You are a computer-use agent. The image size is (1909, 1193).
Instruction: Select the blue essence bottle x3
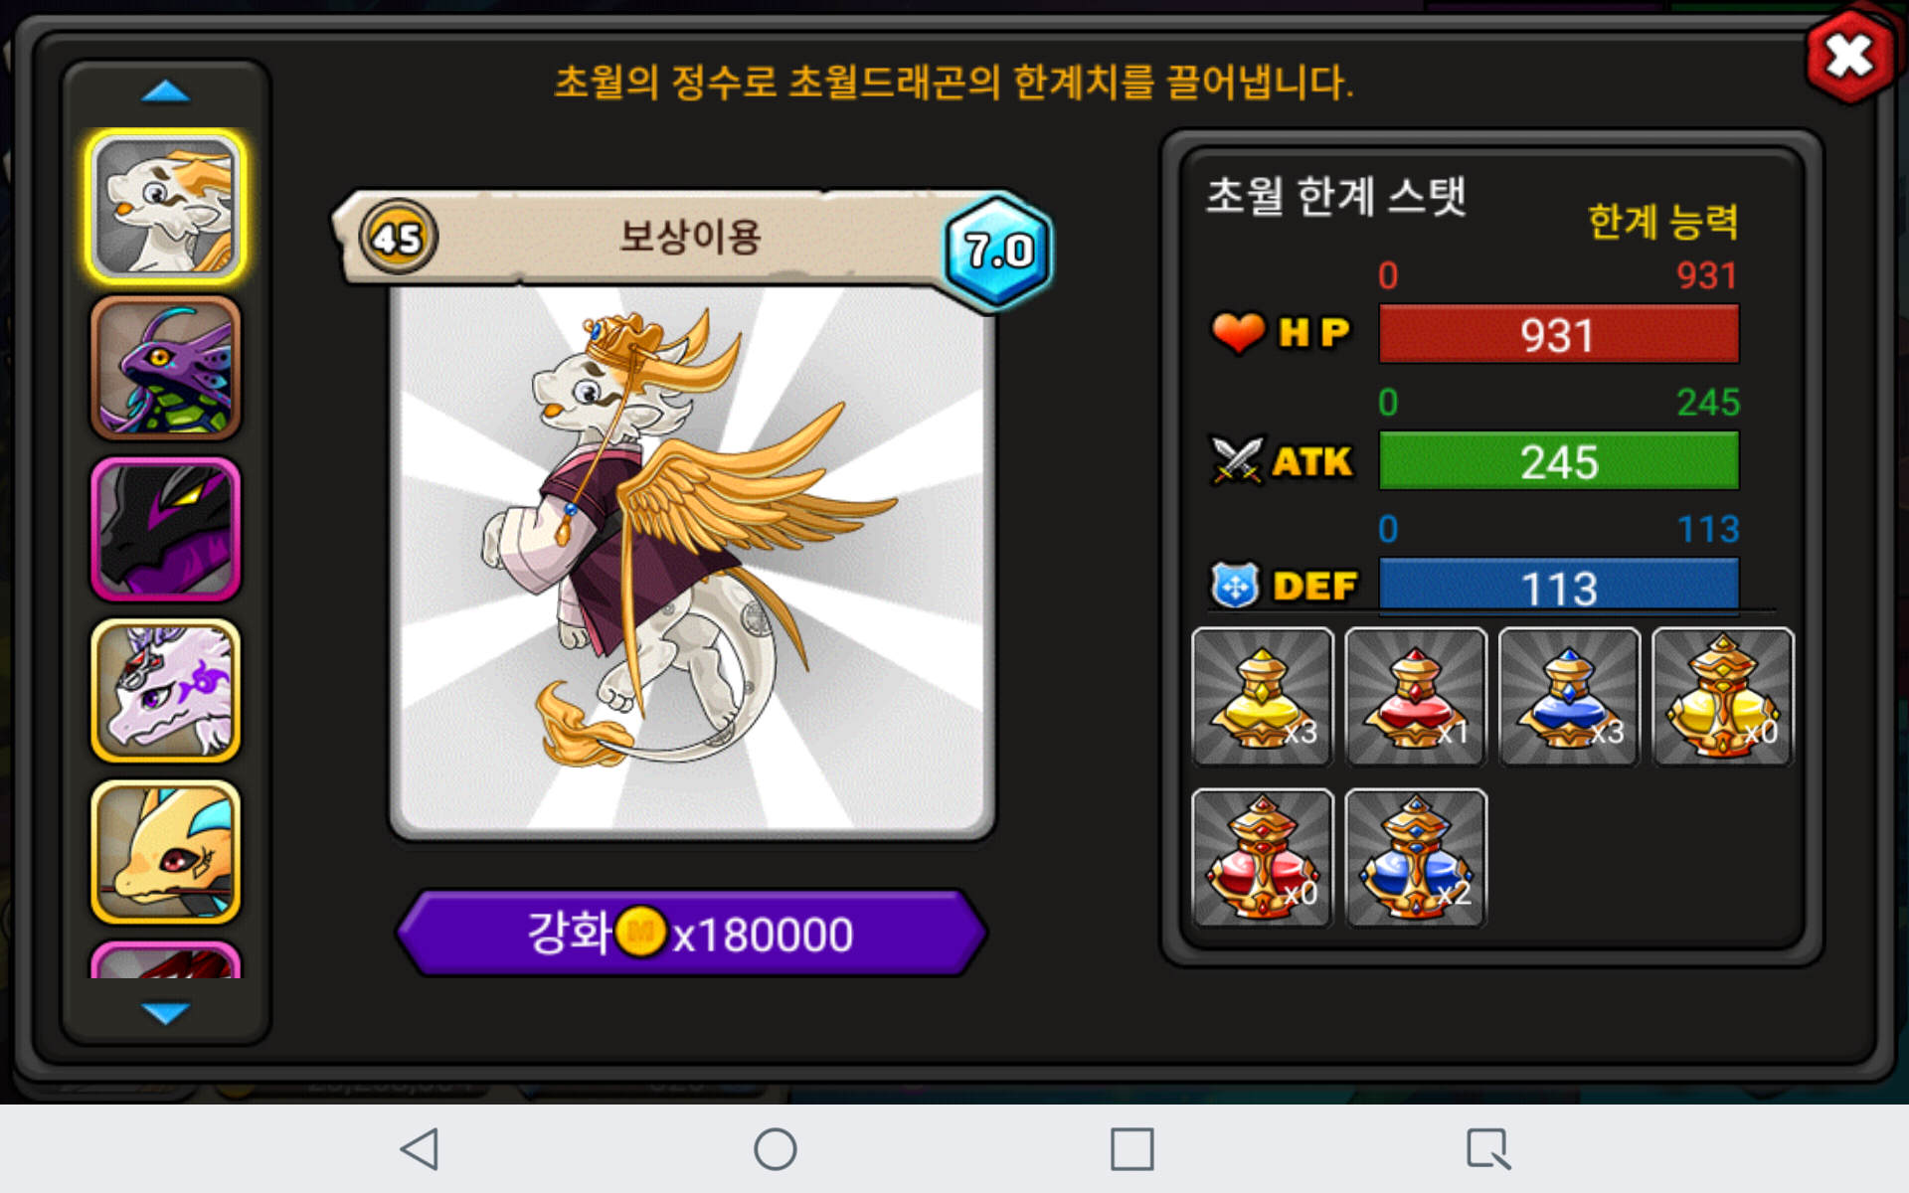[x=1569, y=697]
